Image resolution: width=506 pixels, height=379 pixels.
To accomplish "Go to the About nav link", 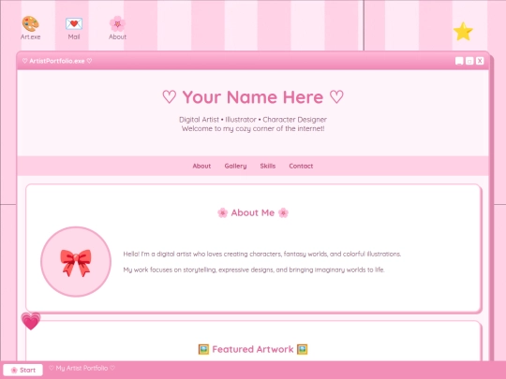I will click(x=201, y=166).
